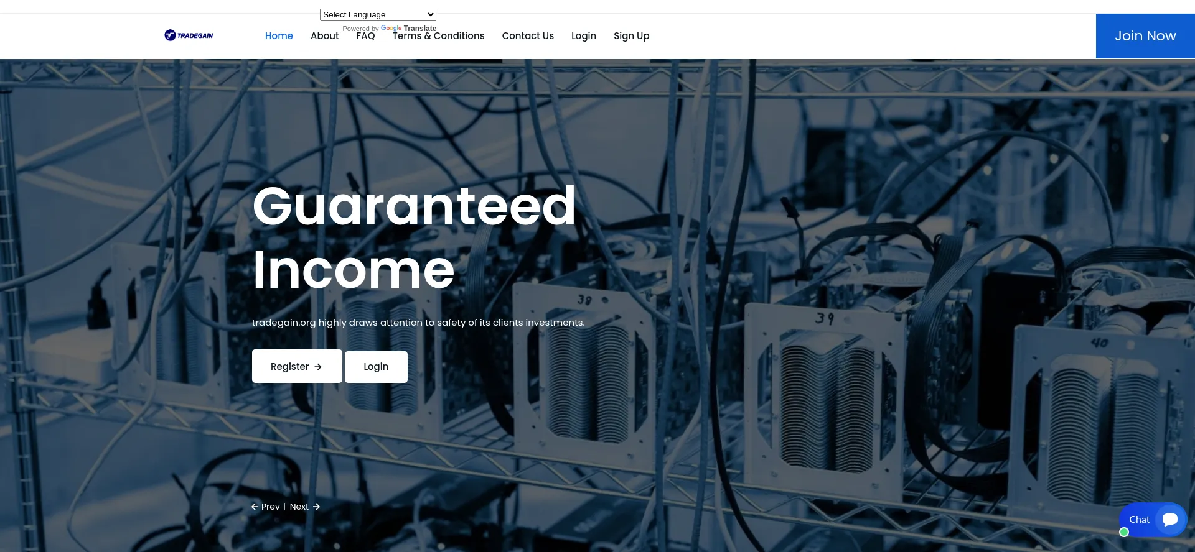This screenshot has width=1195, height=552.
Task: Open the Select Language dropdown
Action: tap(378, 14)
